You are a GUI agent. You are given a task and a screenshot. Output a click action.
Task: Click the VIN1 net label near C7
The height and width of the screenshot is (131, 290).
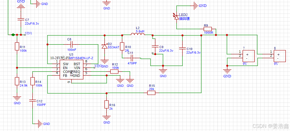(28, 33)
